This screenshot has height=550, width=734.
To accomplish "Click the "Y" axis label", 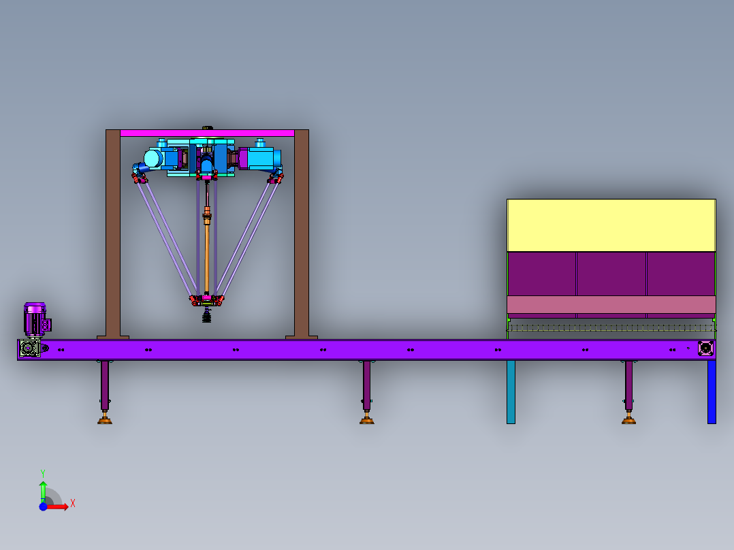I will click(43, 474).
